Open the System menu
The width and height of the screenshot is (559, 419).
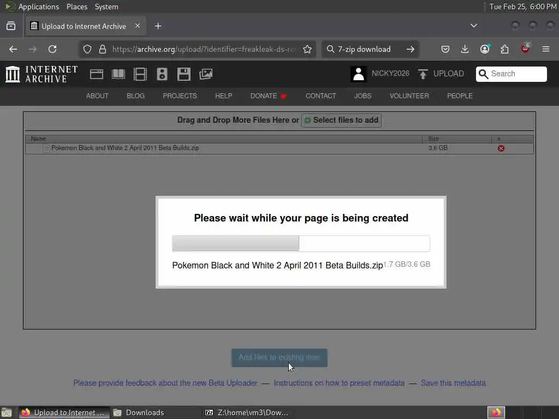coord(106,7)
